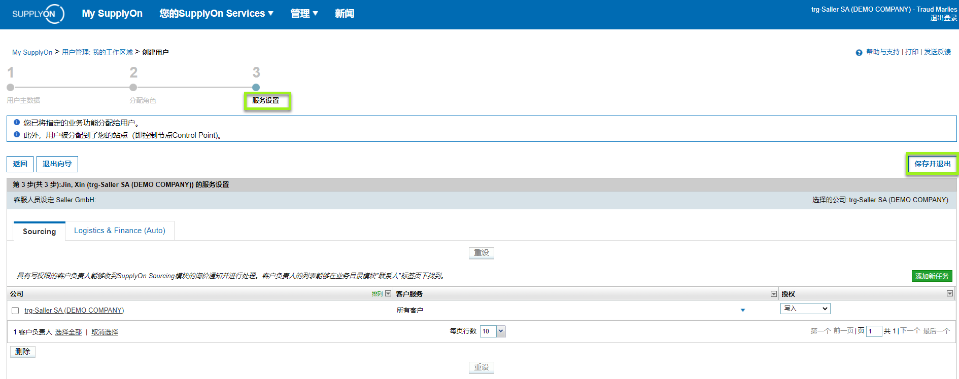Open 客户服务 column filter dropdown
The image size is (959, 379).
pos(774,294)
